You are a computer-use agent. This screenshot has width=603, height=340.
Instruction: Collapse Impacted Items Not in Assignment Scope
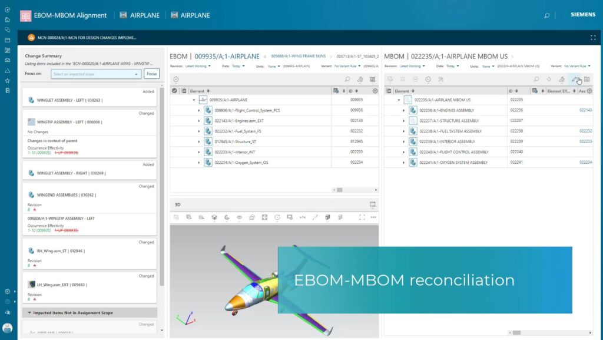(x=29, y=313)
